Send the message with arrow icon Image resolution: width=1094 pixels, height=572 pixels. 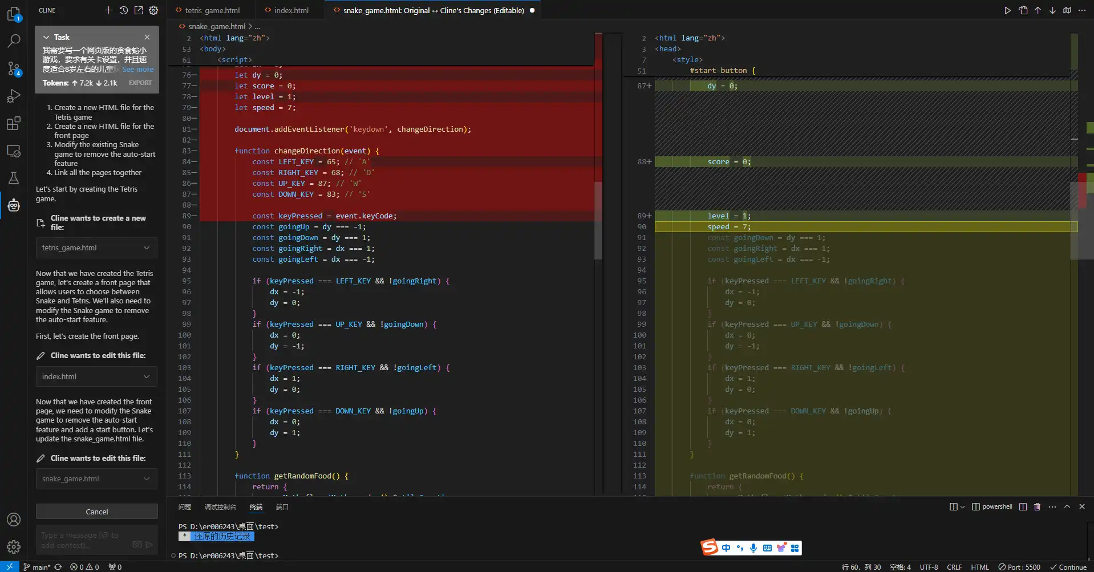[149, 545]
